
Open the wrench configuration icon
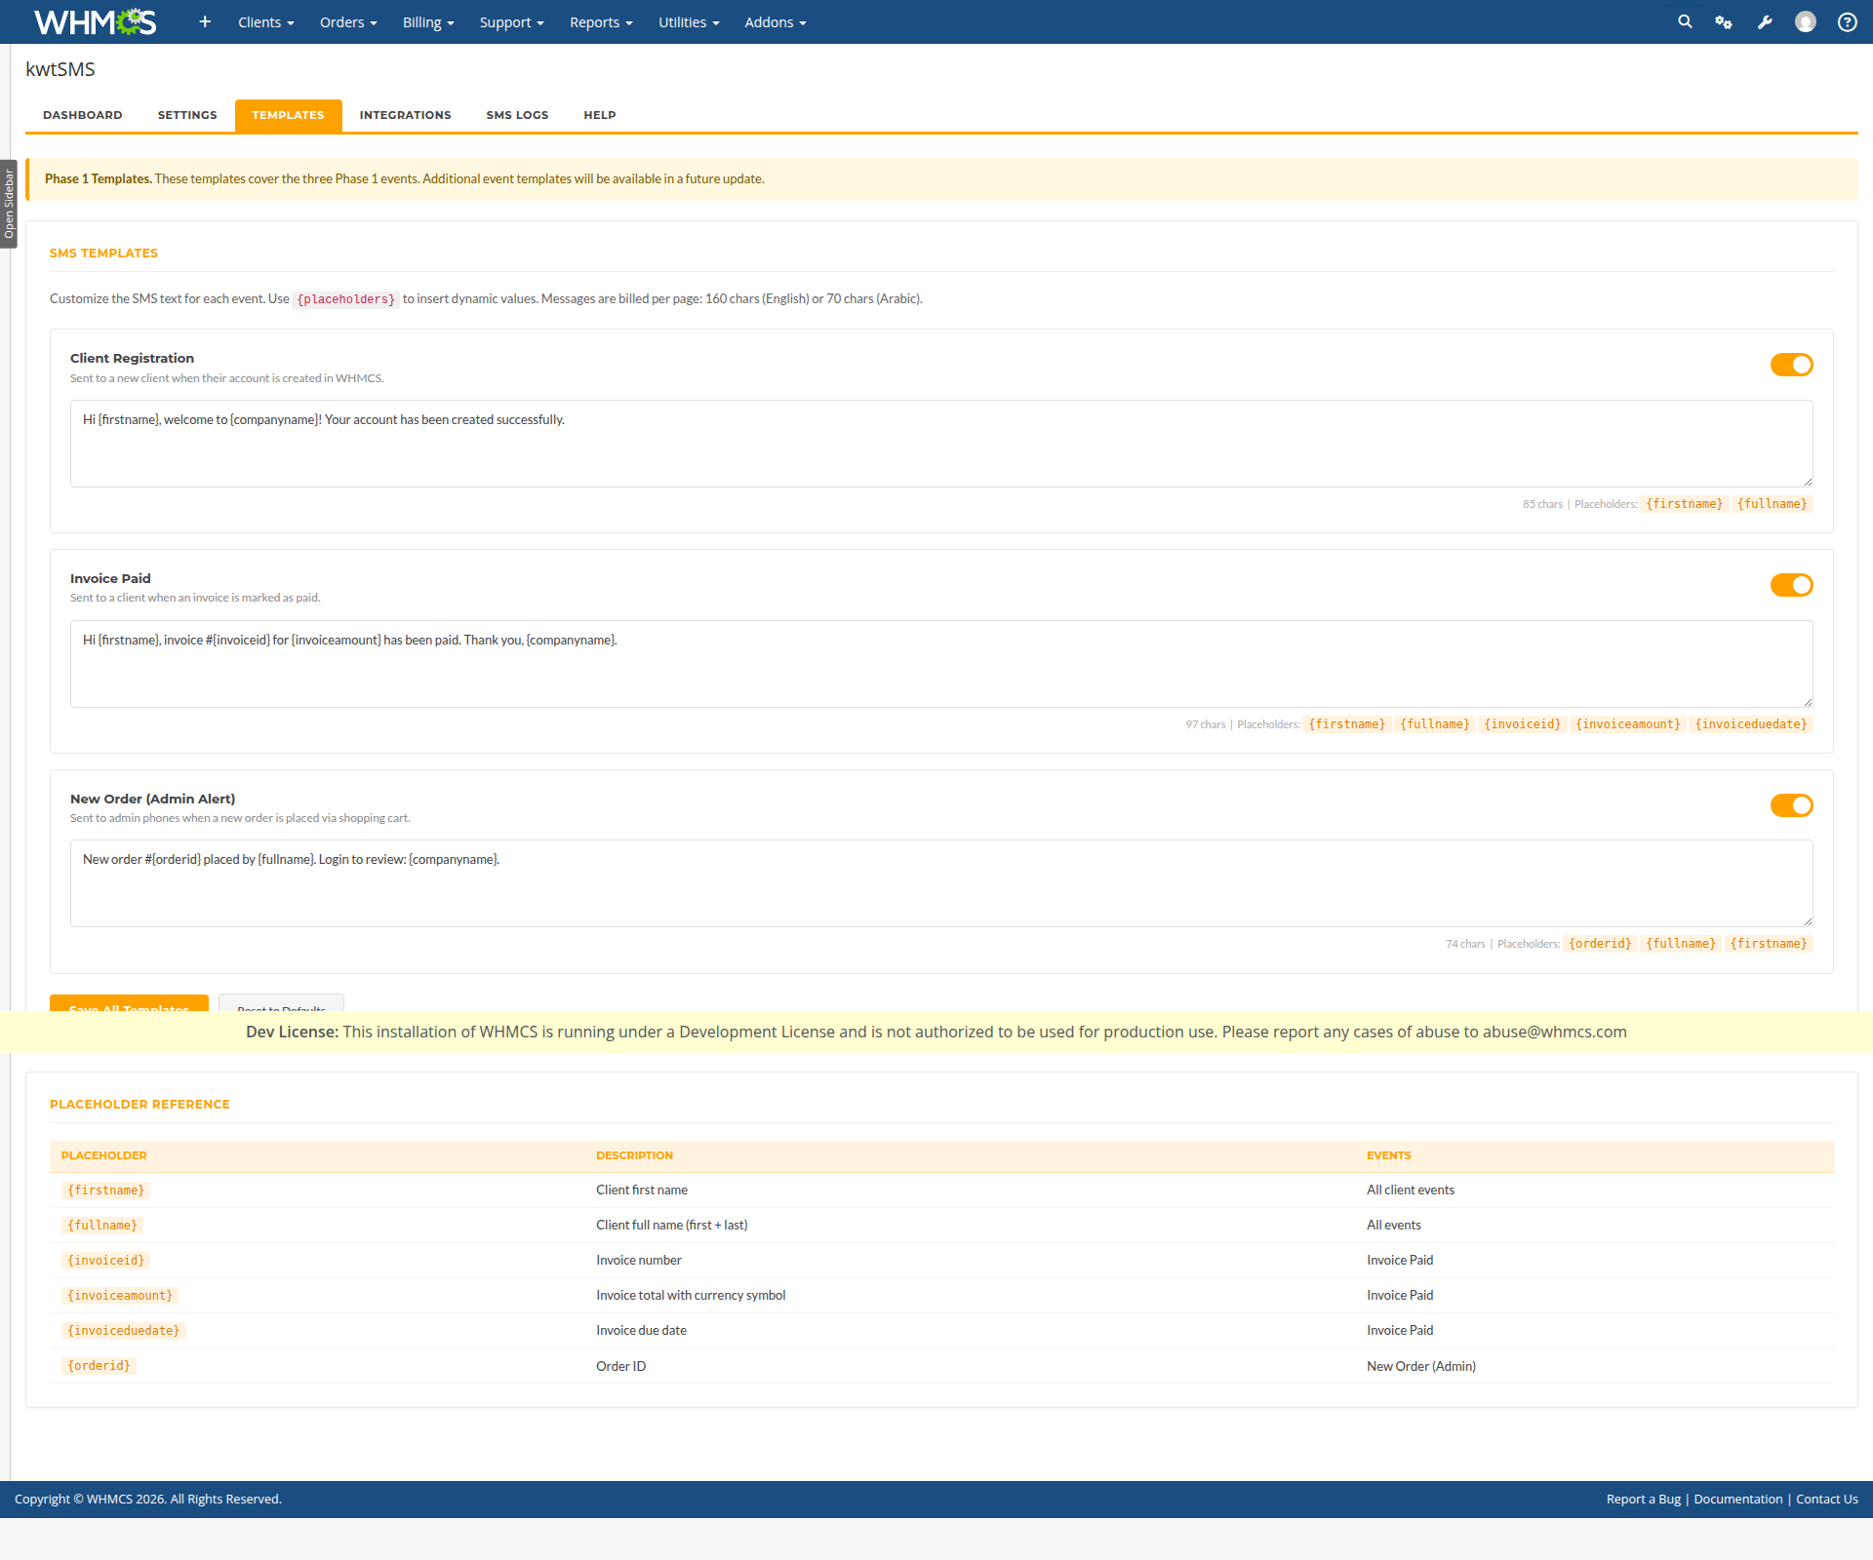[1765, 21]
